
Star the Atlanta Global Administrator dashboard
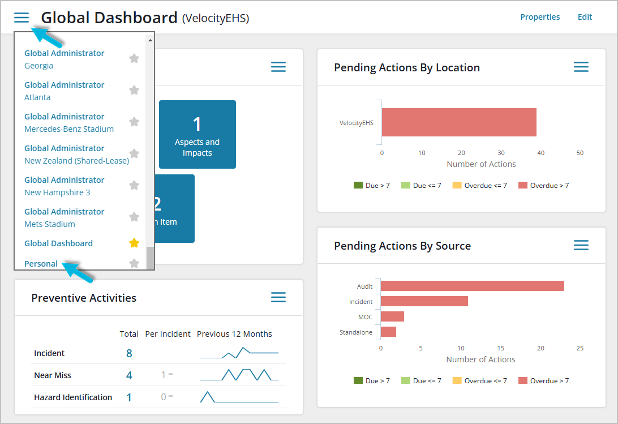(134, 90)
